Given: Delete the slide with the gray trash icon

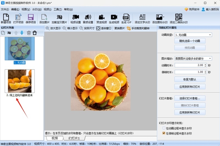Looking at the screenshot, I should click(29, 33).
